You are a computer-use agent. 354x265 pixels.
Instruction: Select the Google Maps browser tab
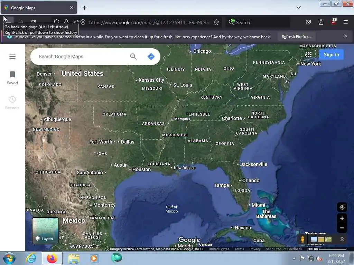pyautogui.click(x=39, y=8)
